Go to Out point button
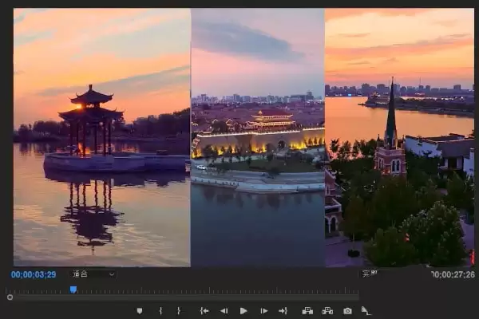 tap(283, 311)
